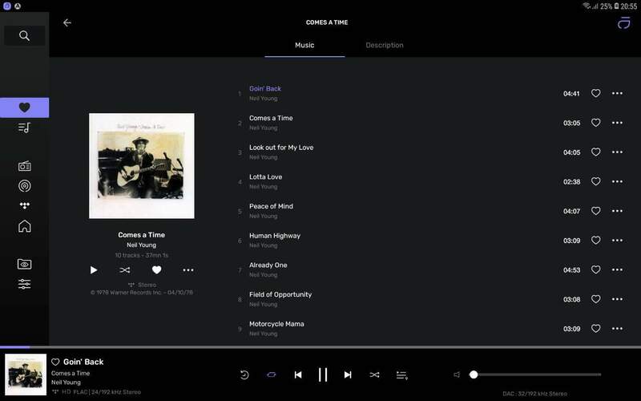Click the replay rewind icon in player
The width and height of the screenshot is (641, 401).
[244, 375]
